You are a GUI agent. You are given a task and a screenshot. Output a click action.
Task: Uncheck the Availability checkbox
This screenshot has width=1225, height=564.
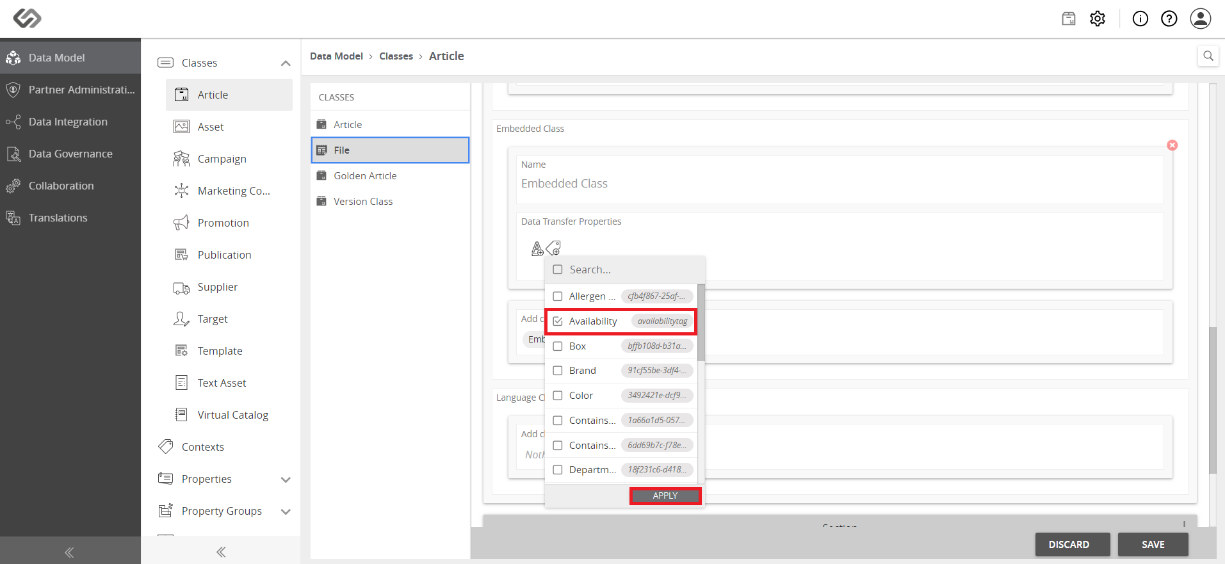(558, 321)
